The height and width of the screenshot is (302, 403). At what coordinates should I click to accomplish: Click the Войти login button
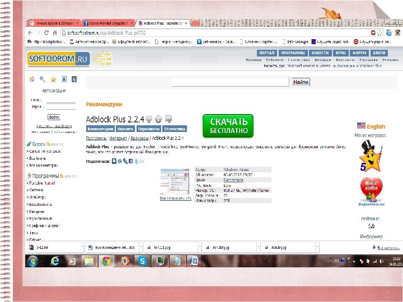pyautogui.click(x=54, y=117)
